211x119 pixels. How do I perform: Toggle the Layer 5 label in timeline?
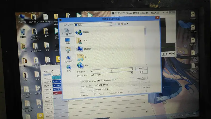(48, 93)
